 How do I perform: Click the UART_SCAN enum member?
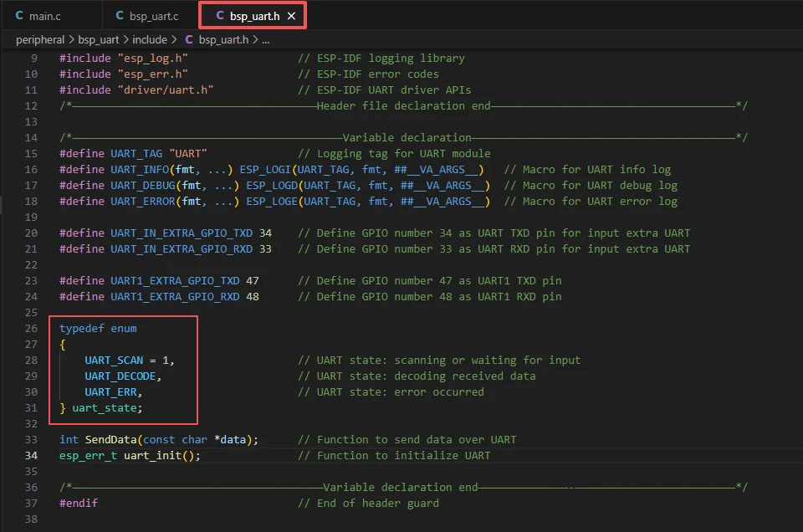point(114,361)
